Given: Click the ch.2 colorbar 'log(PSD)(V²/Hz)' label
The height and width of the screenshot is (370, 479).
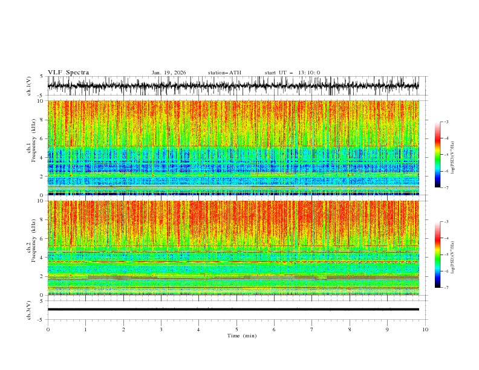Looking at the screenshot, I should click(453, 258).
